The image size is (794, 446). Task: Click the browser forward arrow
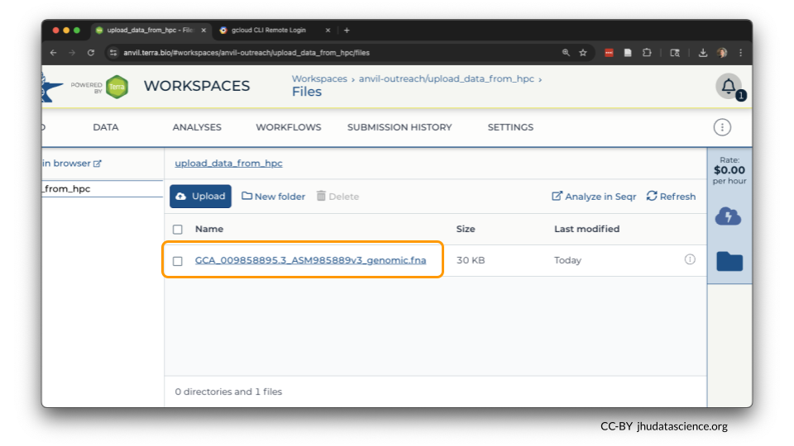[x=72, y=53]
